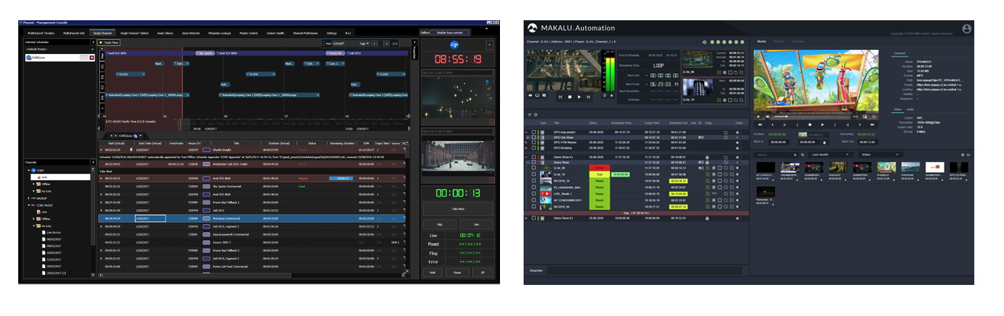Image resolution: width=1004 pixels, height=316 pixels.
Task: Click the Pause button in Playout console
Action: point(457,272)
